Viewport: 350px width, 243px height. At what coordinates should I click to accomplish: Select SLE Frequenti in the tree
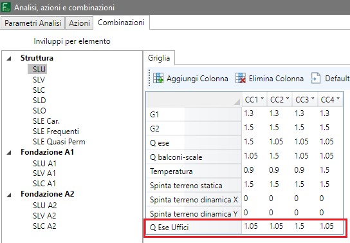(56, 131)
